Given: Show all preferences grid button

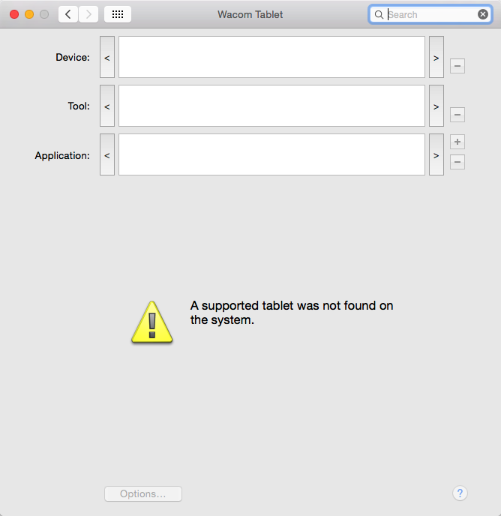Looking at the screenshot, I should pyautogui.click(x=118, y=14).
